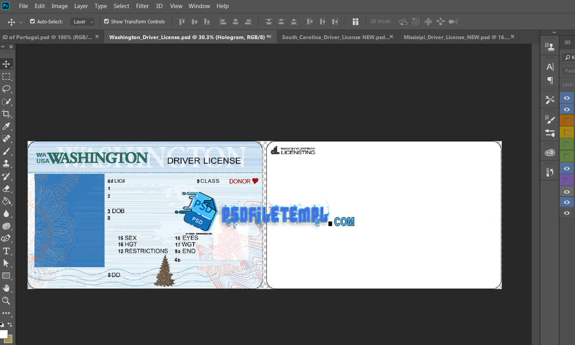Open the Window menu

(x=199, y=6)
